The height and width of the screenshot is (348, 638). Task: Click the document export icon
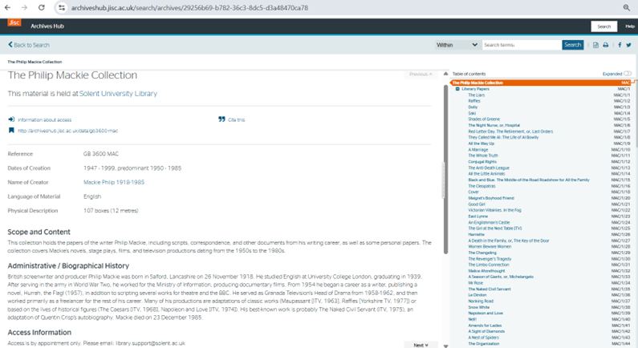595,45
